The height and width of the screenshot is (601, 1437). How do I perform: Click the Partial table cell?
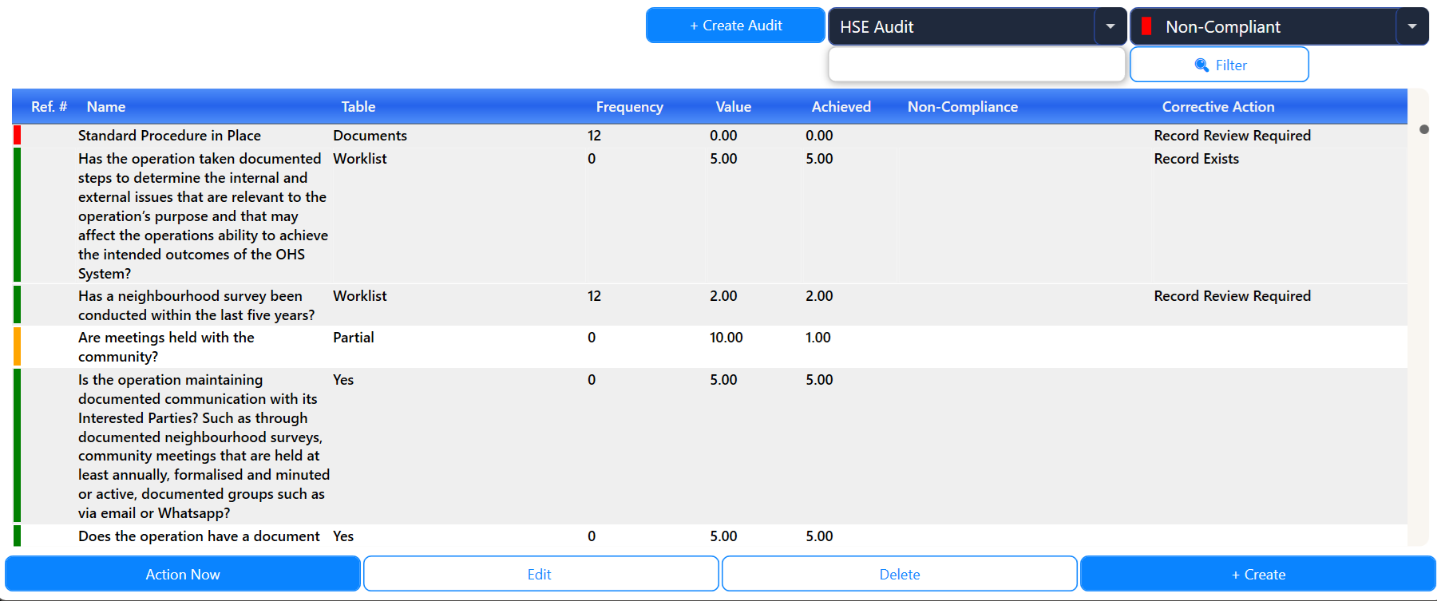[x=354, y=338]
